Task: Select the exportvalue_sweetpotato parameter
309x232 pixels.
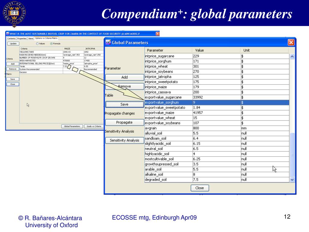Action: 169,108
